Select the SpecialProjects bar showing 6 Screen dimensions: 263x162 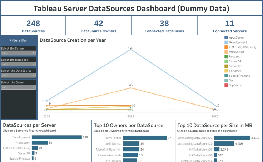pos(33,158)
